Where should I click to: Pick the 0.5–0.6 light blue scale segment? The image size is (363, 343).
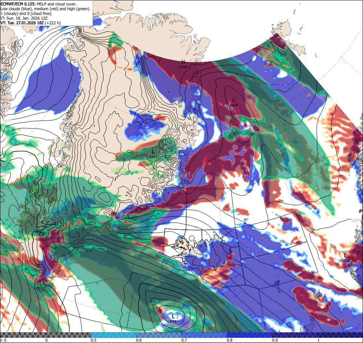click(113, 335)
